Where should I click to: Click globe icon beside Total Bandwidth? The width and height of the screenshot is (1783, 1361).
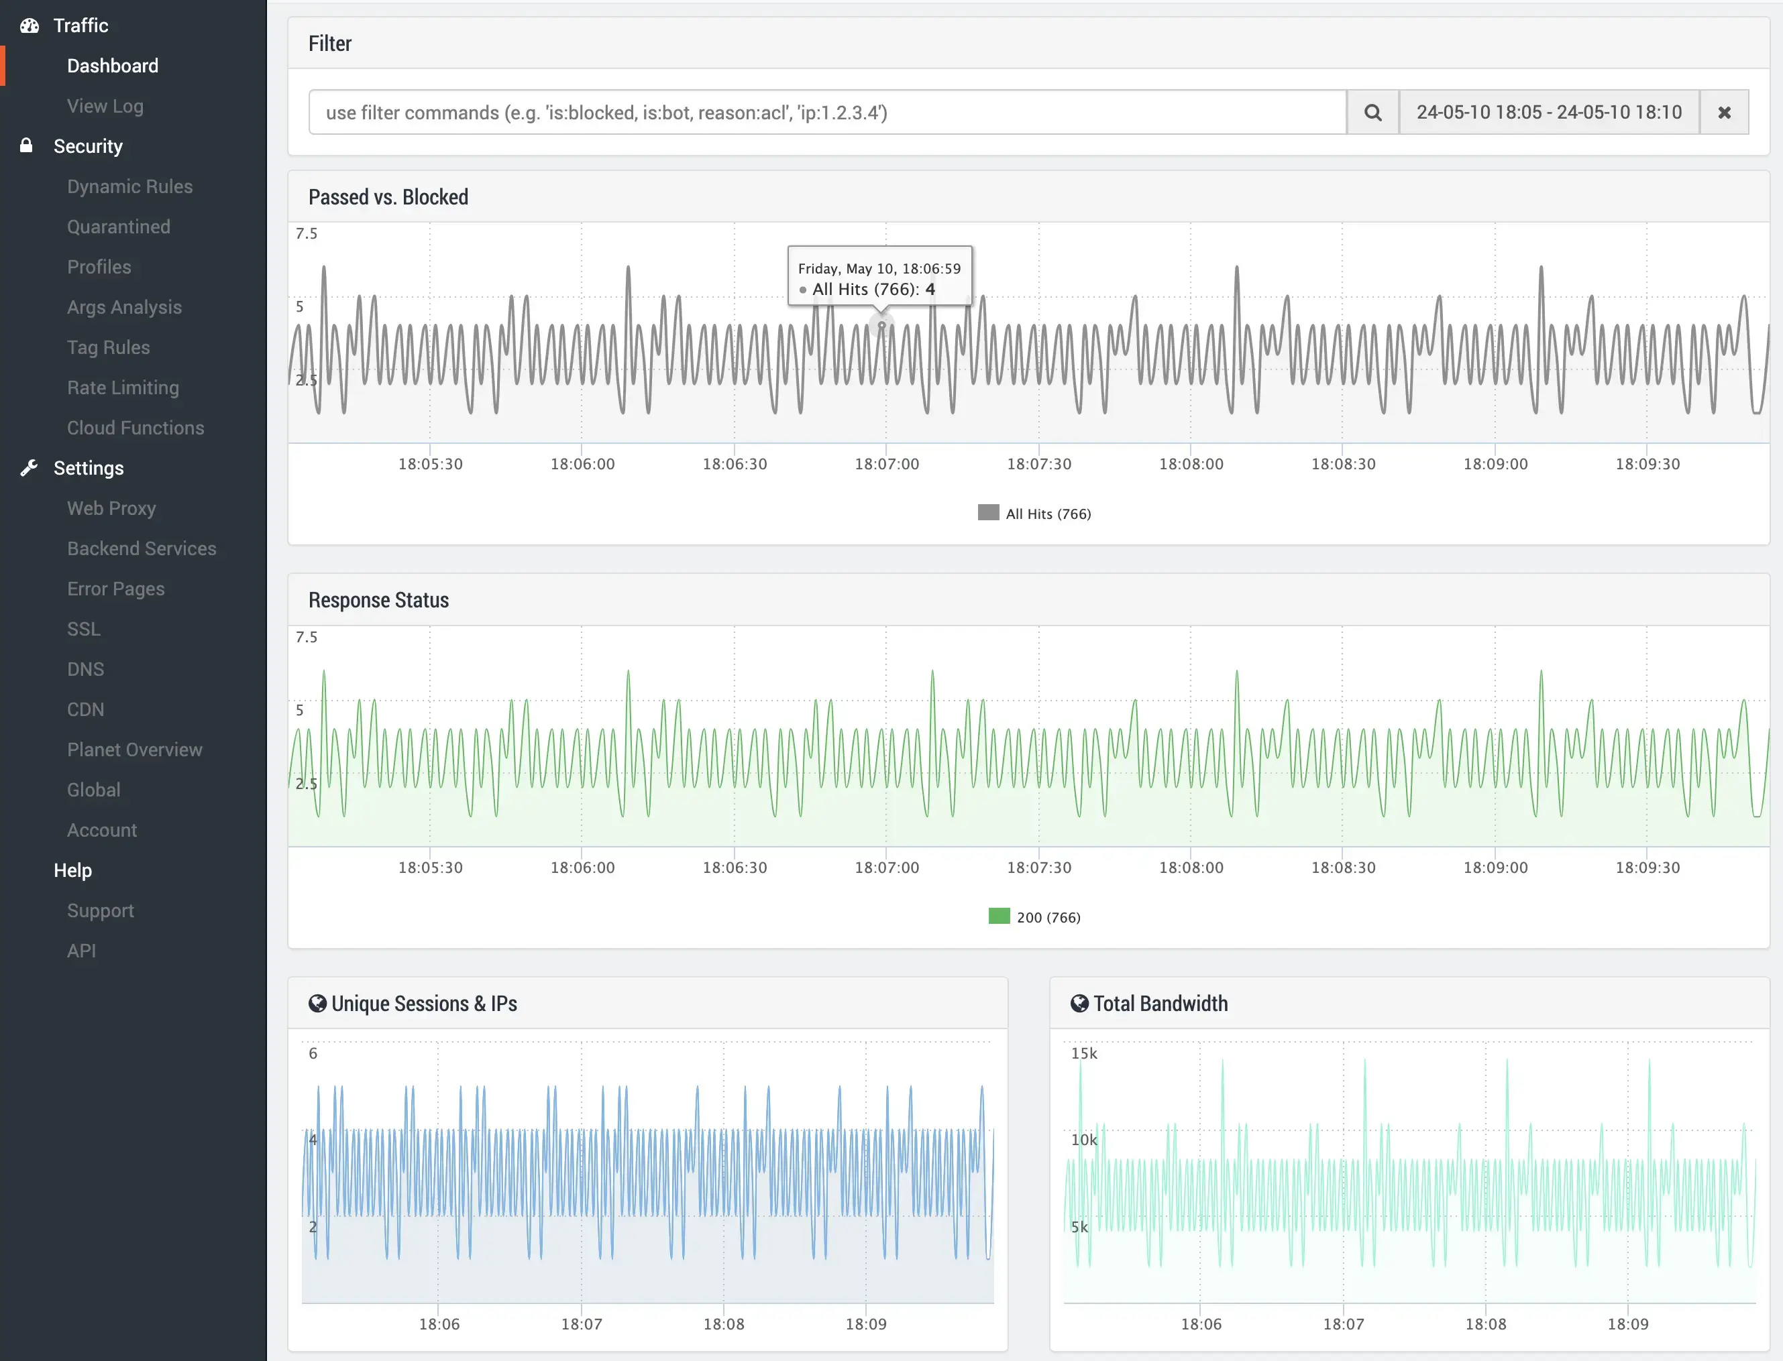pyautogui.click(x=1079, y=1004)
